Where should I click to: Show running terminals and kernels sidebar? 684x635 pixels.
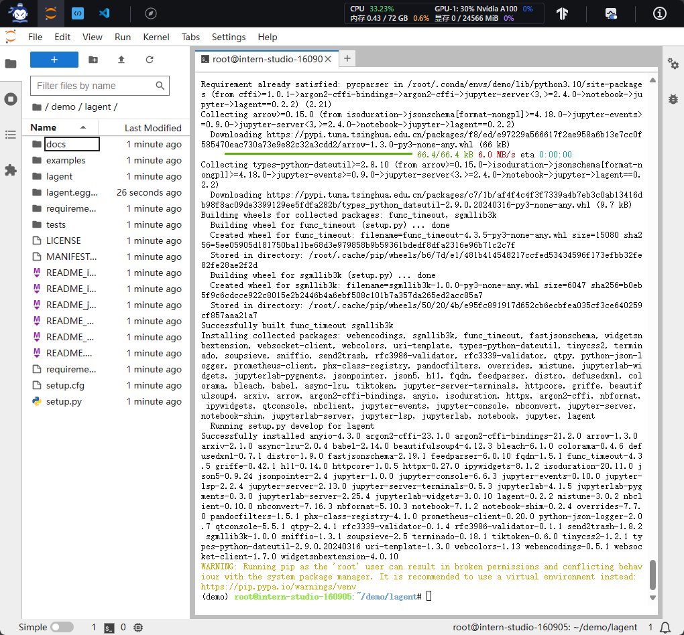tap(11, 99)
